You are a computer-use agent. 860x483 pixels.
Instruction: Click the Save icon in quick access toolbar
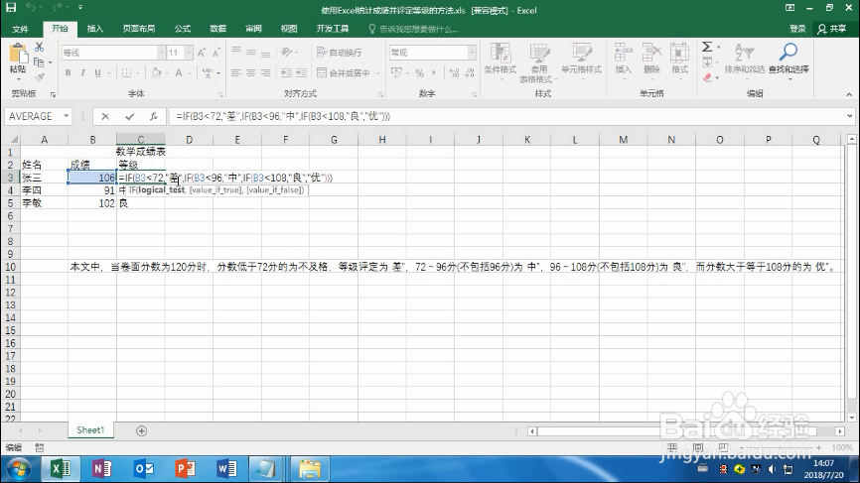pyautogui.click(x=11, y=8)
